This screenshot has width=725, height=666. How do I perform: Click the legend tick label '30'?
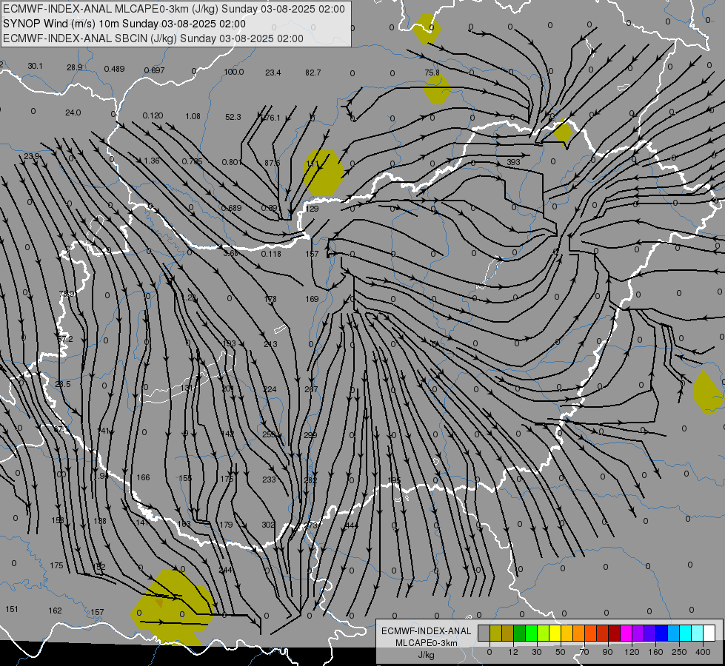[x=536, y=652]
